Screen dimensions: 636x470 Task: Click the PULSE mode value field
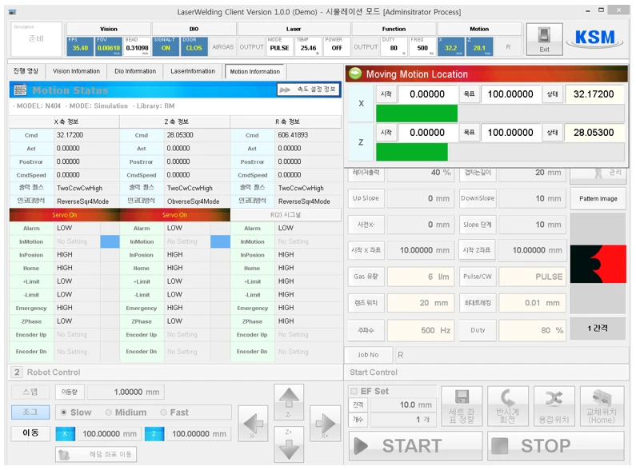[x=532, y=277]
